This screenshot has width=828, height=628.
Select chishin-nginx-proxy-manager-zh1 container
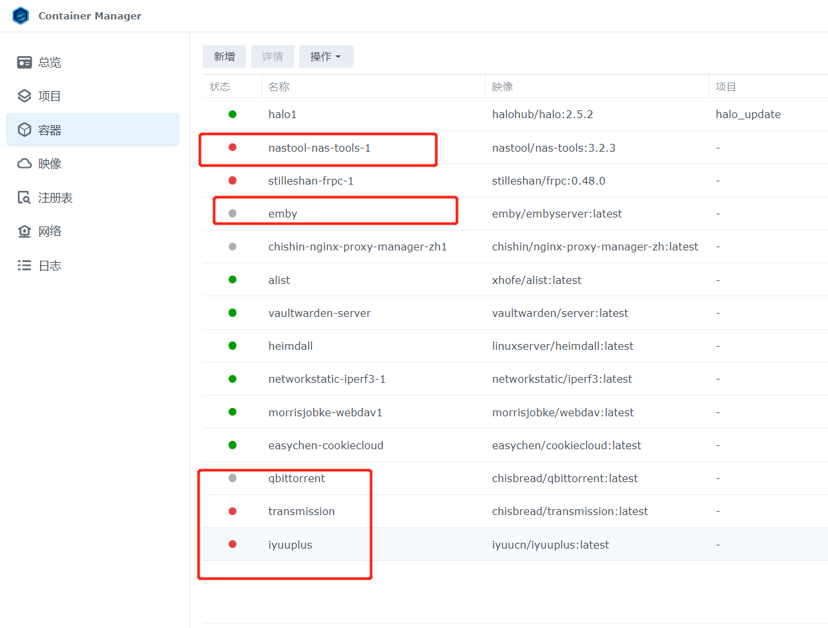[x=358, y=247]
